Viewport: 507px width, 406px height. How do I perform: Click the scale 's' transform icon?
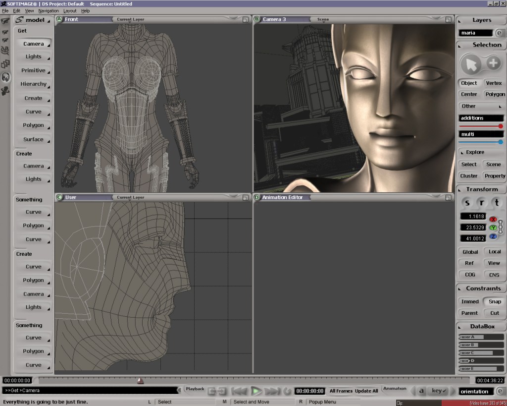click(x=467, y=203)
